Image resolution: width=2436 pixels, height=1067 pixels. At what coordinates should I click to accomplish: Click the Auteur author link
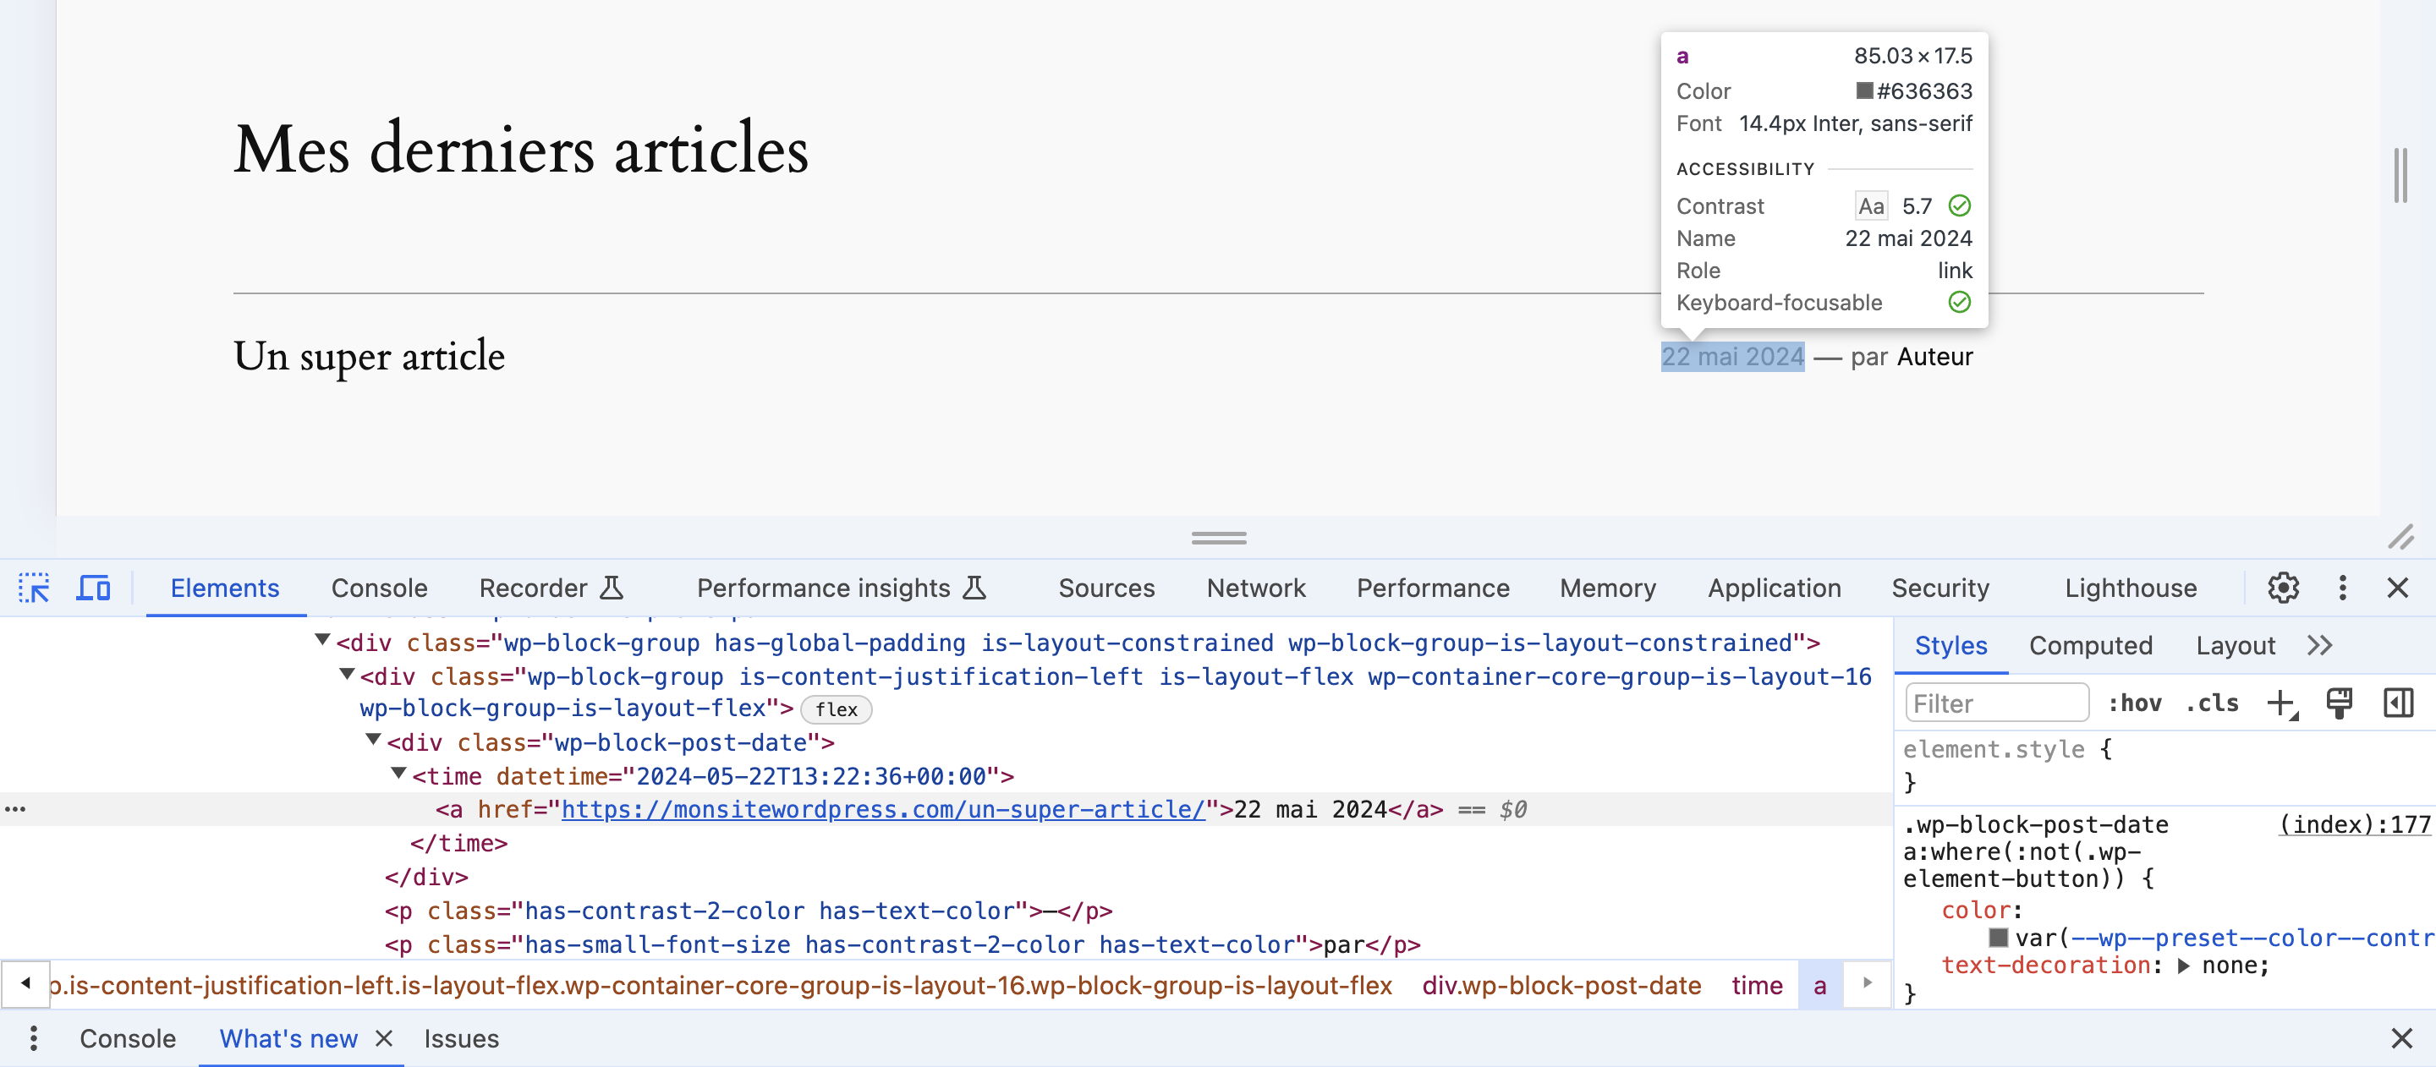1934,356
